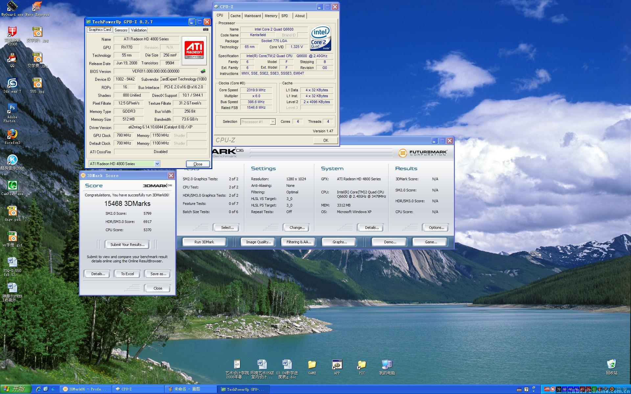Screen dimensions: 631x394
Task: Switch to CPU-Z Memory tab
Action: coord(271,16)
